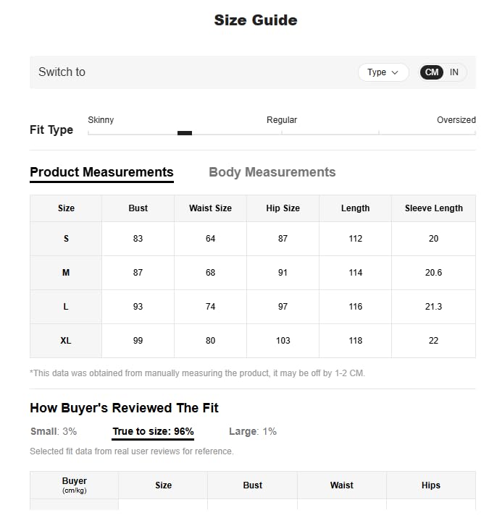Click the Skinny fit label
497x518 pixels.
click(101, 120)
